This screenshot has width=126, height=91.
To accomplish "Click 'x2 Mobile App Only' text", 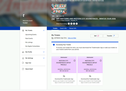I will pyautogui.click(x=60, y=38).
